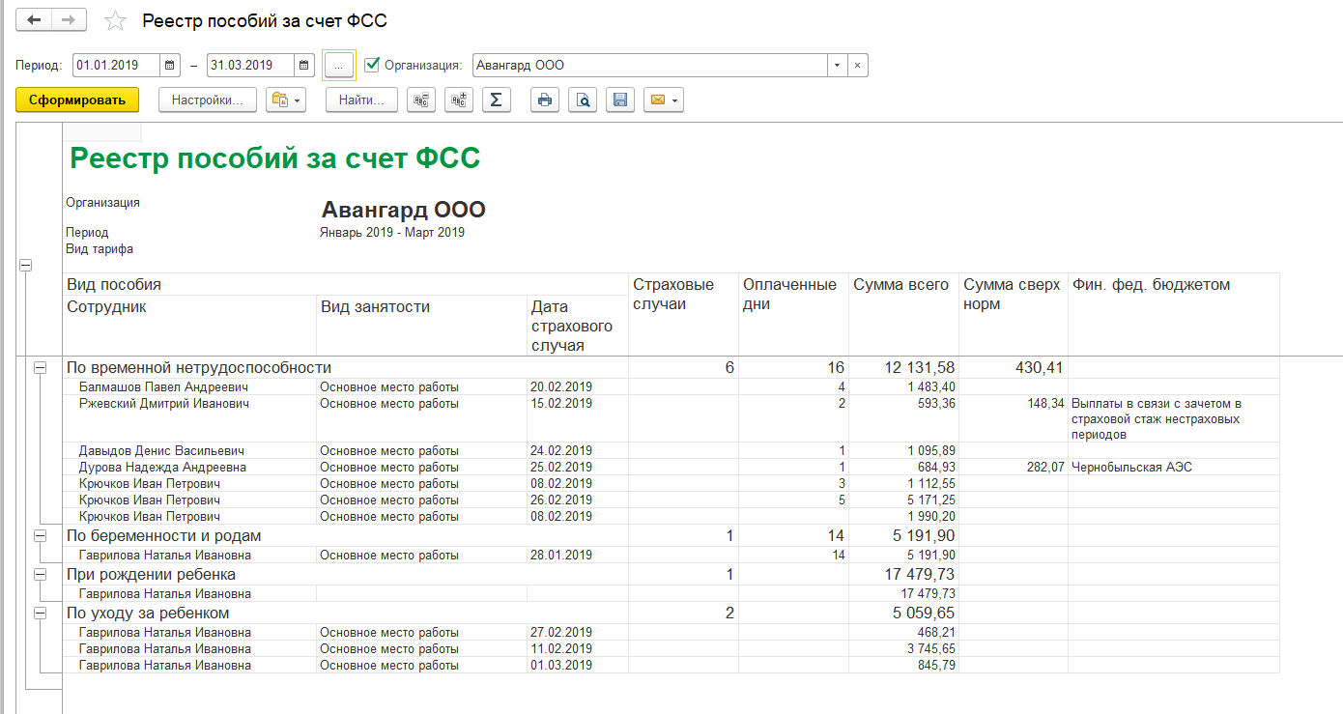Save report with floppy disk icon
Image resolution: width=1343 pixels, height=714 pixels.
pyautogui.click(x=620, y=100)
